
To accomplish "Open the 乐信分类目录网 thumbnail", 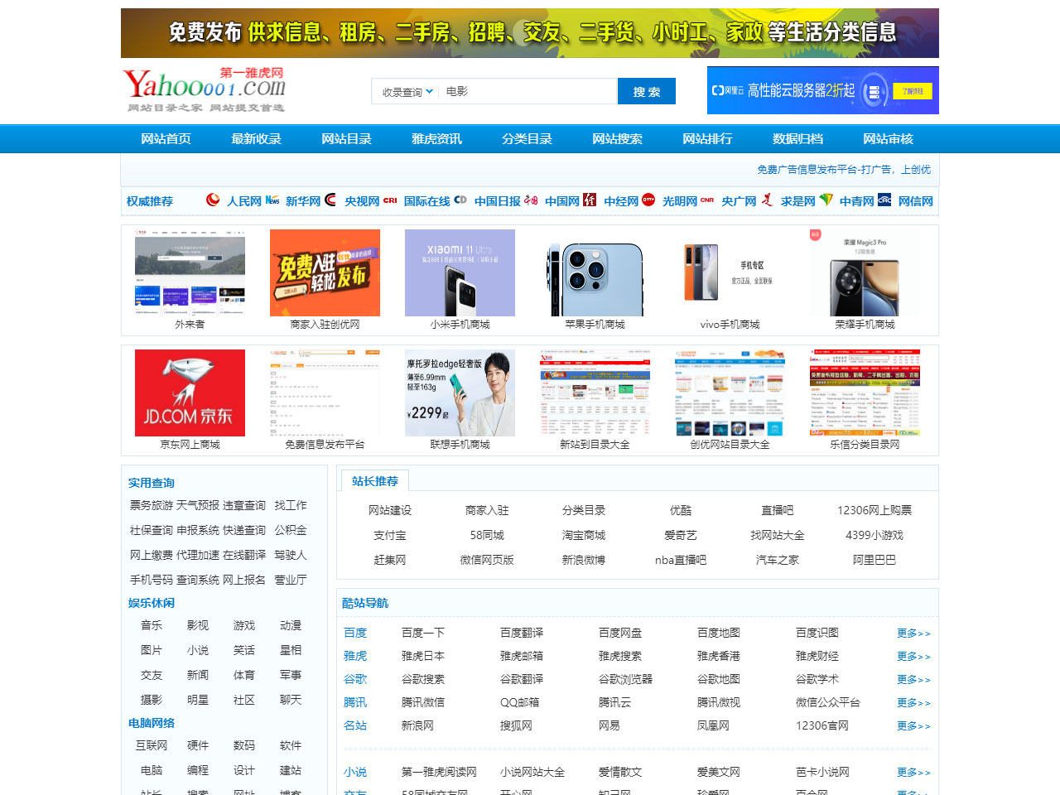I will (x=865, y=393).
